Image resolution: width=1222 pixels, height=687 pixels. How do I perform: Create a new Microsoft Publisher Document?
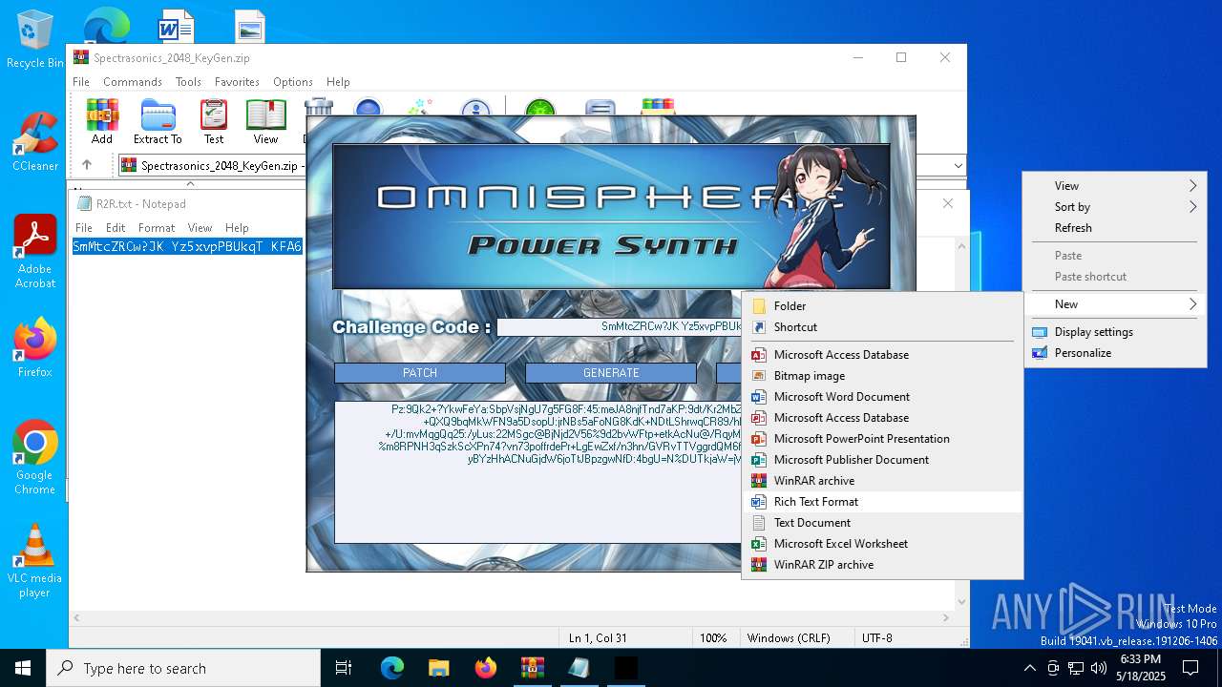tap(882, 460)
